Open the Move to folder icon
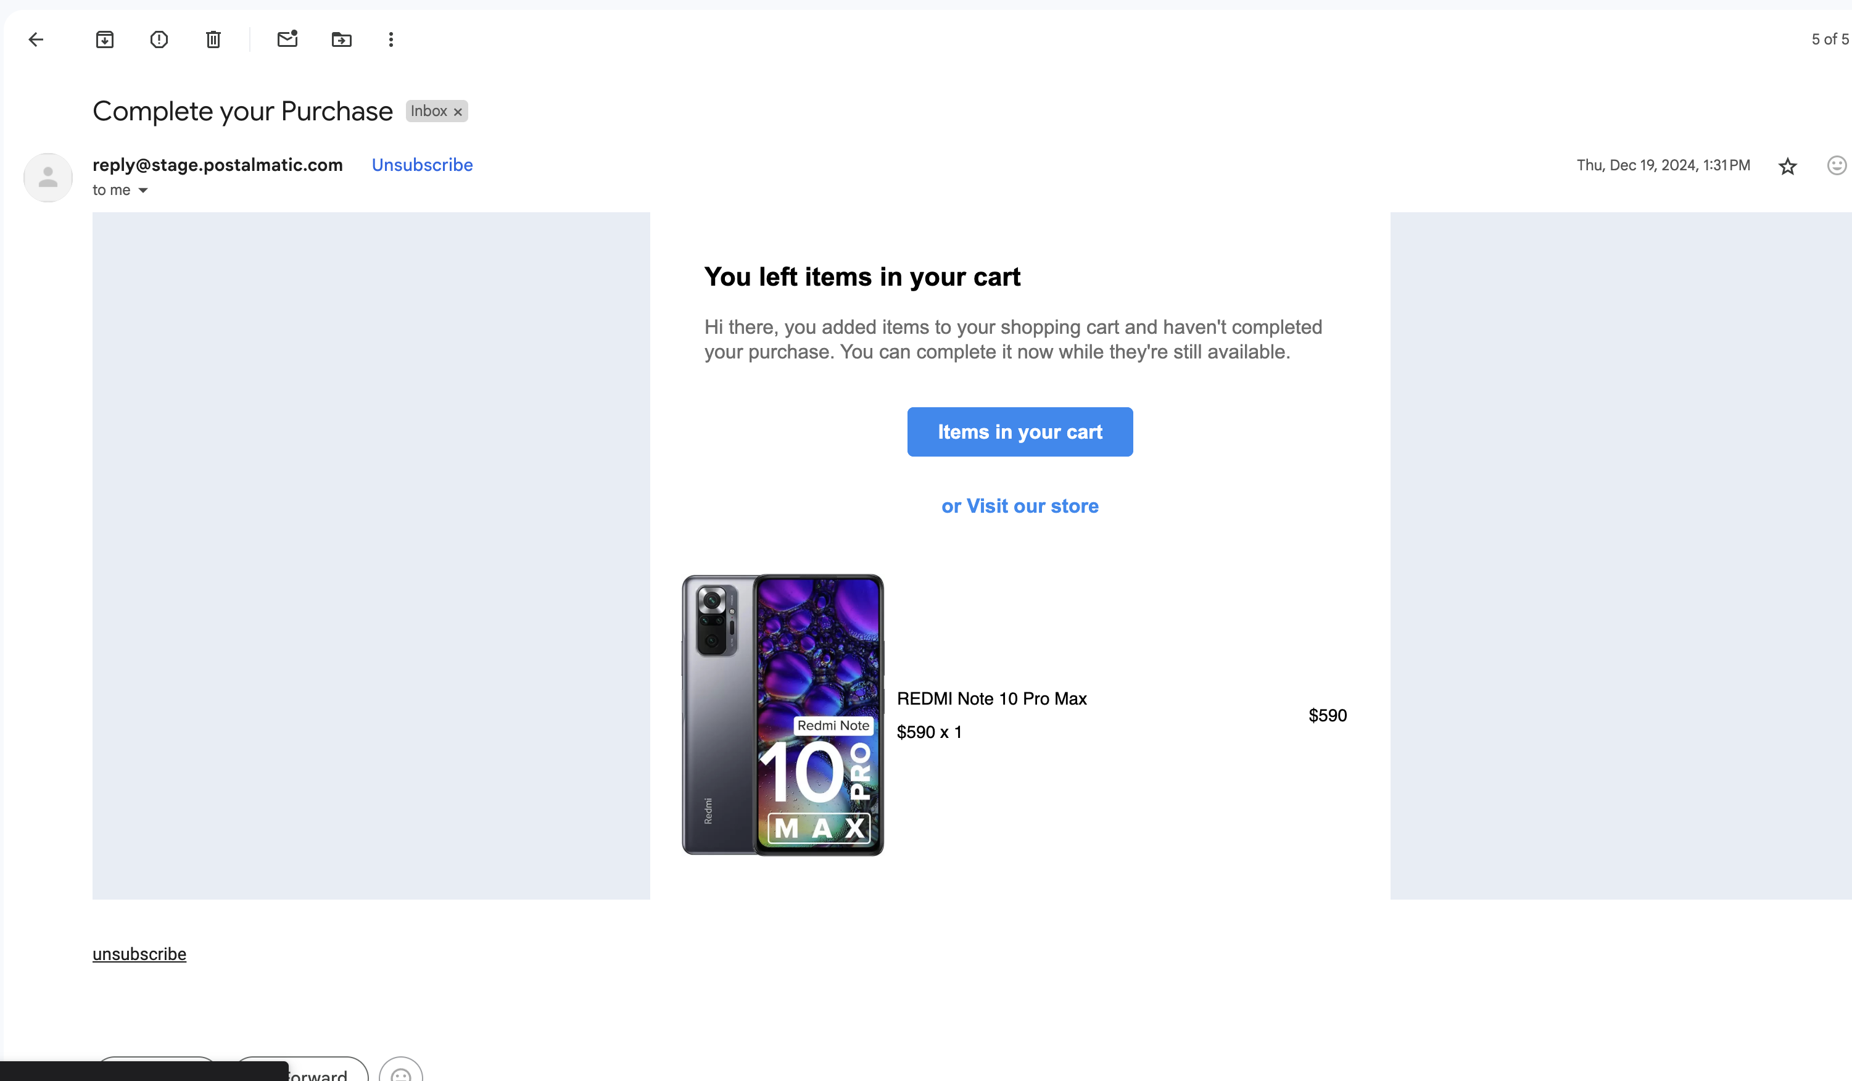 point(342,39)
